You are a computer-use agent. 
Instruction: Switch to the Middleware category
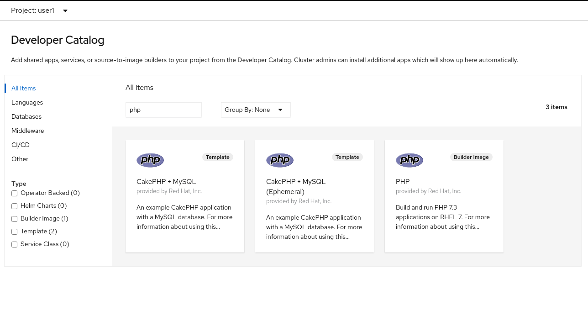point(27,131)
